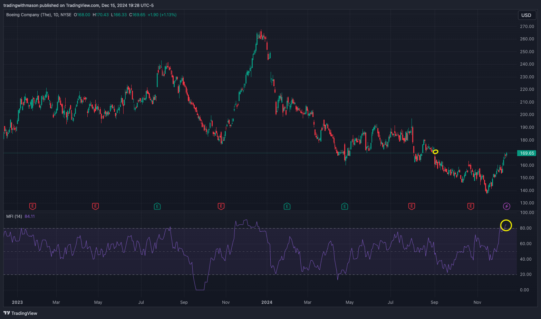This screenshot has width=541, height=319.
Task: Select the red earnings marker from late October 2024
Action: pos(471,206)
